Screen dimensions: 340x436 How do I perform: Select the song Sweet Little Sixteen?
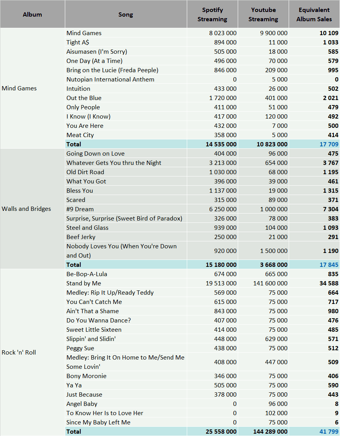126,329
